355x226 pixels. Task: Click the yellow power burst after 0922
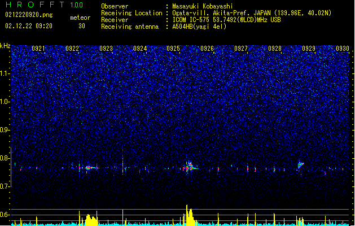pyautogui.click(x=91, y=219)
